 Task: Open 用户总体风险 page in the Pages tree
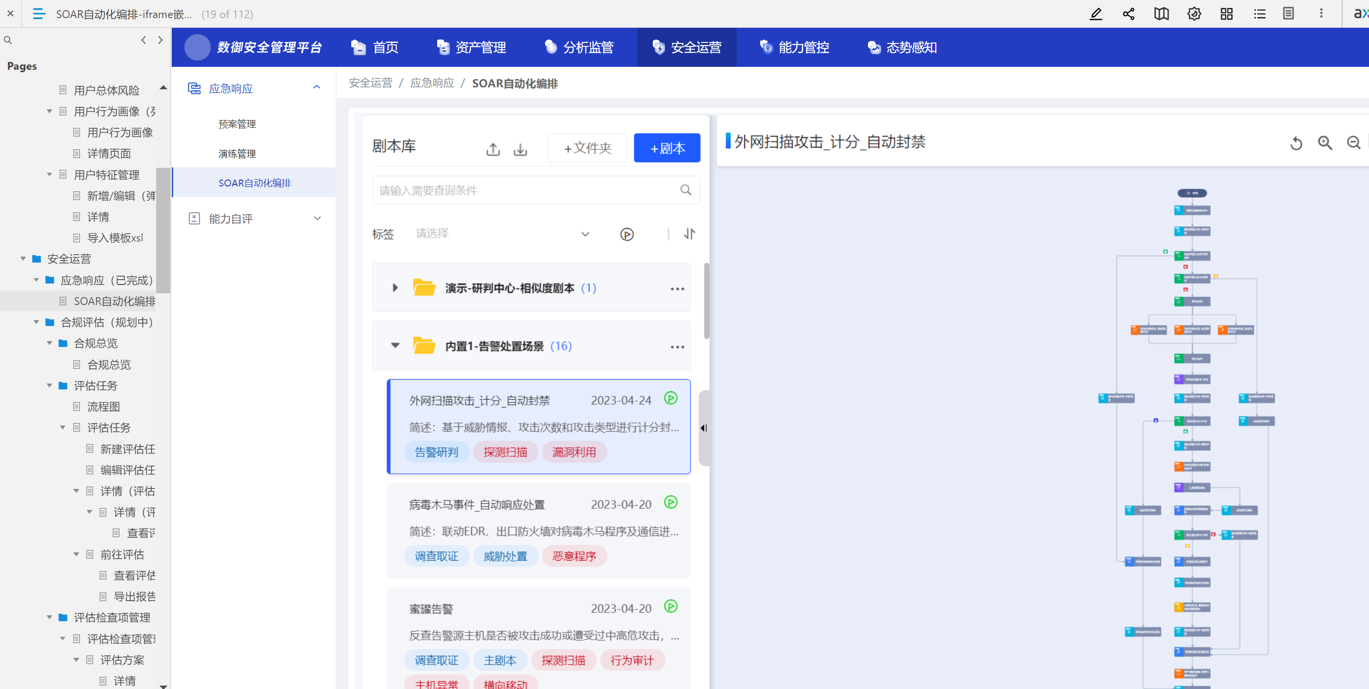point(106,90)
